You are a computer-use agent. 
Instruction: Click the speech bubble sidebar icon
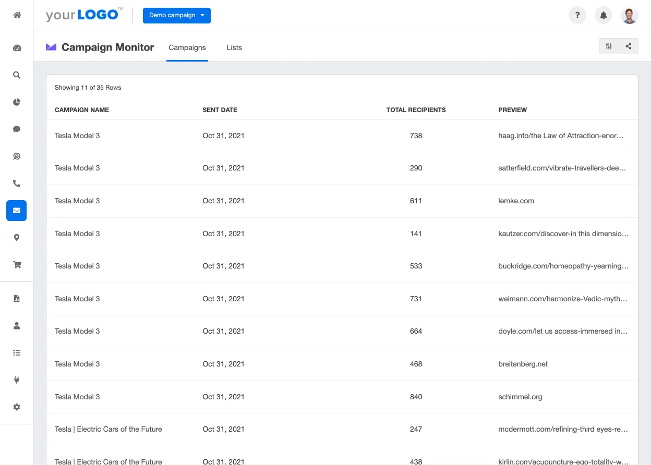tap(17, 129)
